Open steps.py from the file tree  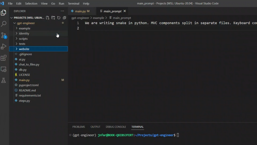24,101
